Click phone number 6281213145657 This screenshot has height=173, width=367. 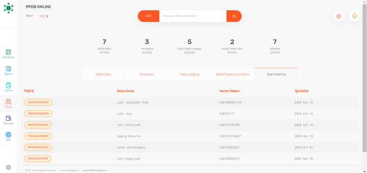click(230, 136)
